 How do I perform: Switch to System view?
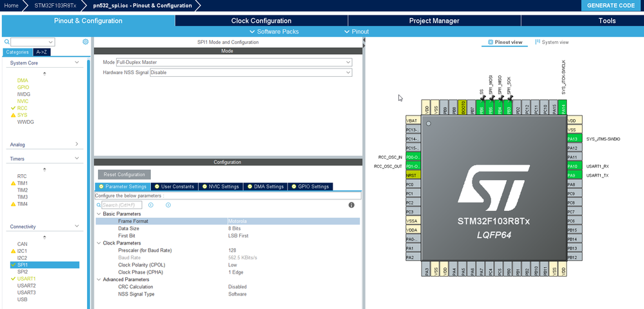click(x=552, y=43)
